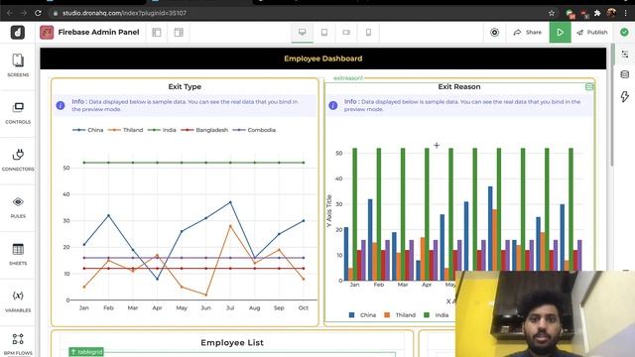The height and width of the screenshot is (357, 635).
Task: Toggle the right panel layout icon
Action: [x=179, y=33]
